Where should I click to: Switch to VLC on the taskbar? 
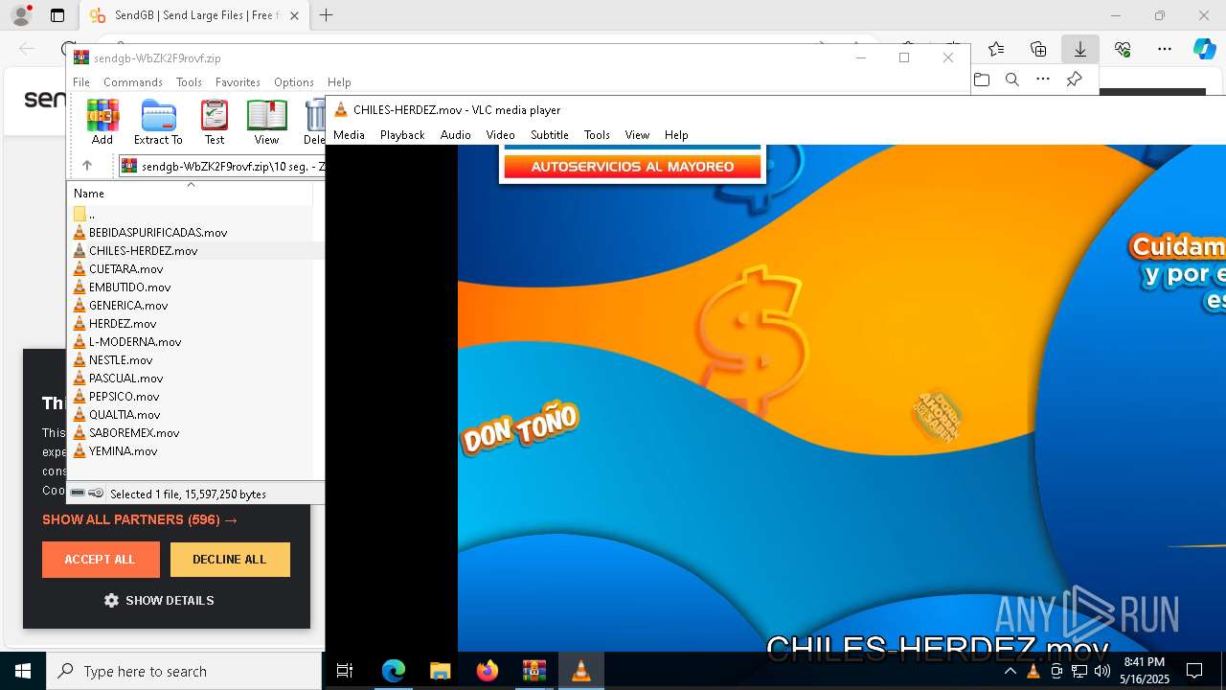pos(580,671)
